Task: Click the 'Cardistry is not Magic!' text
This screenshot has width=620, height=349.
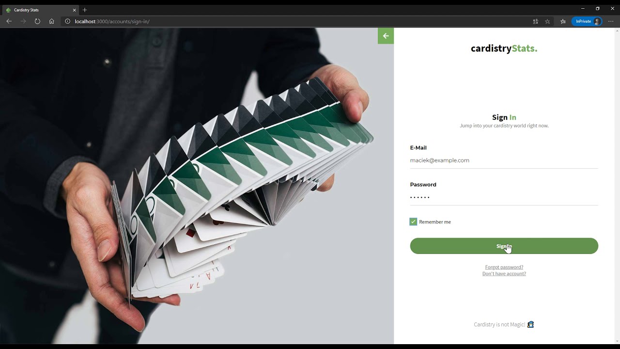Action: click(x=499, y=324)
